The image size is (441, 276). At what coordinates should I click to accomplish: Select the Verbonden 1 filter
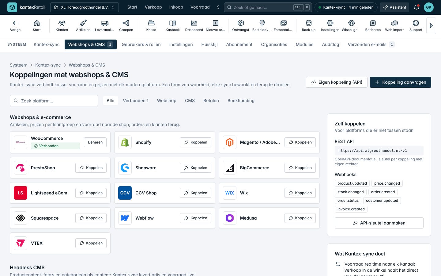(x=136, y=101)
